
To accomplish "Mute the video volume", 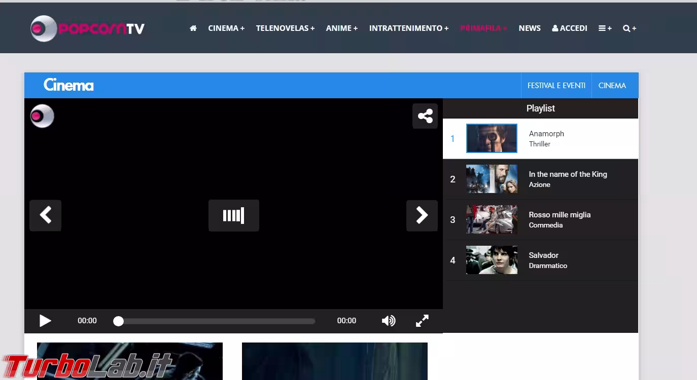I will point(389,320).
